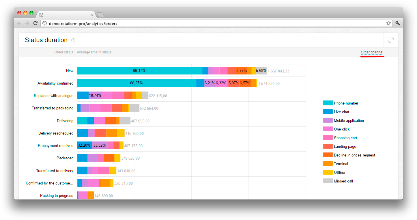This screenshot has width=417, height=220.
Task: Click the Average time in status header
Action: coord(94,52)
